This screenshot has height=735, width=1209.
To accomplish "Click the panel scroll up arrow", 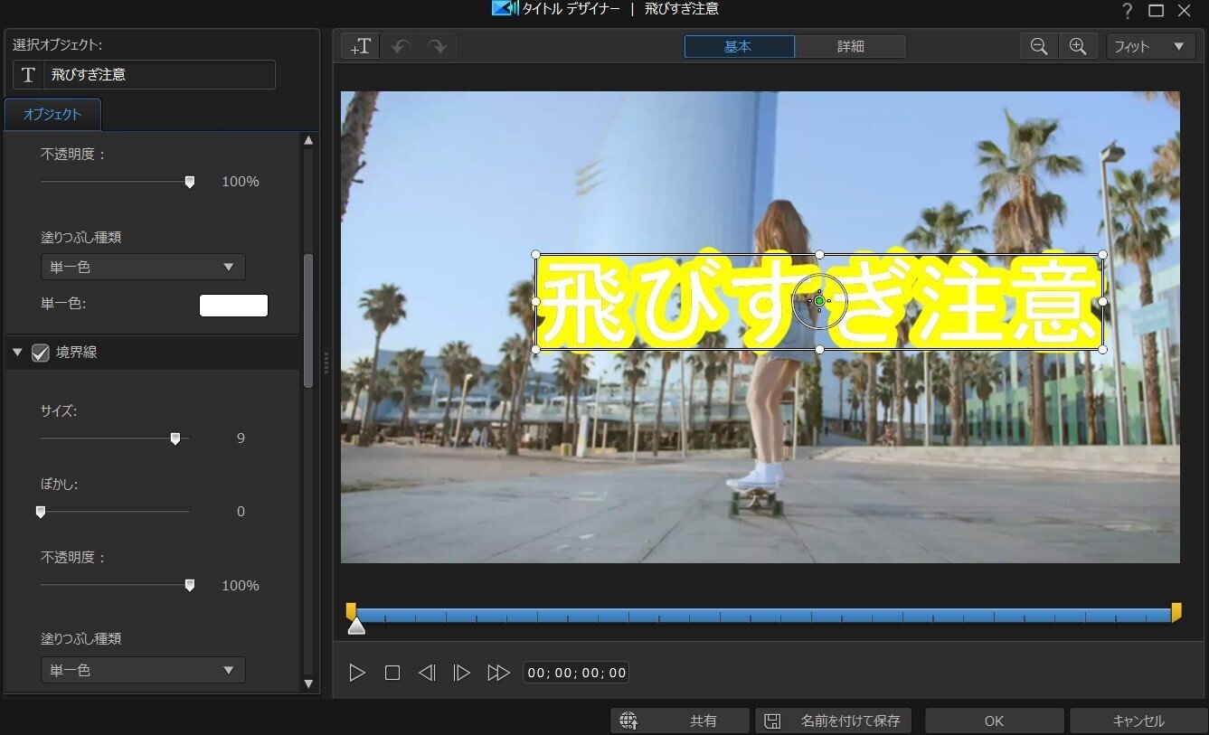I will [x=308, y=140].
